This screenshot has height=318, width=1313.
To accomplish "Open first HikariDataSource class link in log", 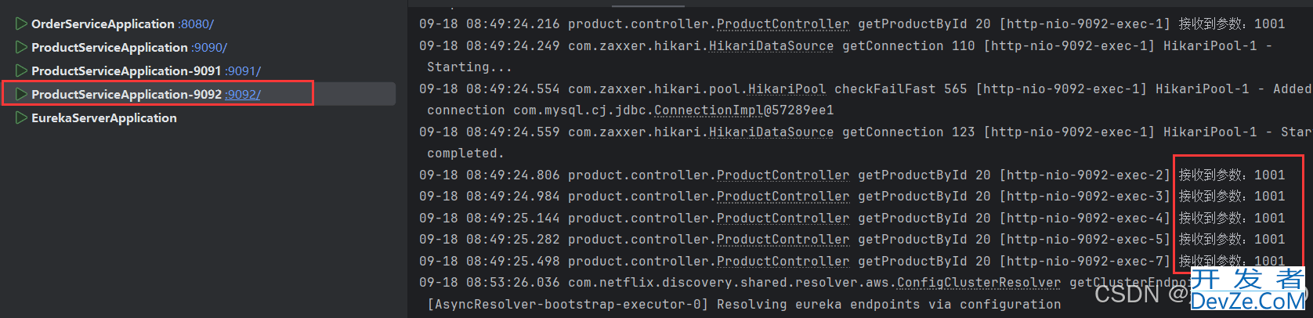I will coord(771,46).
